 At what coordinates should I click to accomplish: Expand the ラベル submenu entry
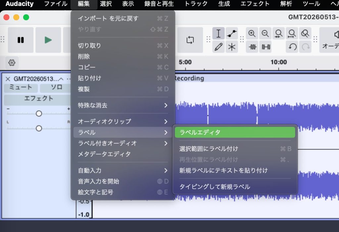point(123,132)
